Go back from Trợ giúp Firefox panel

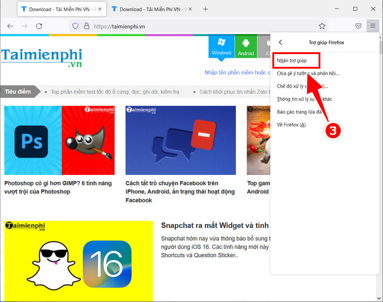click(x=280, y=43)
